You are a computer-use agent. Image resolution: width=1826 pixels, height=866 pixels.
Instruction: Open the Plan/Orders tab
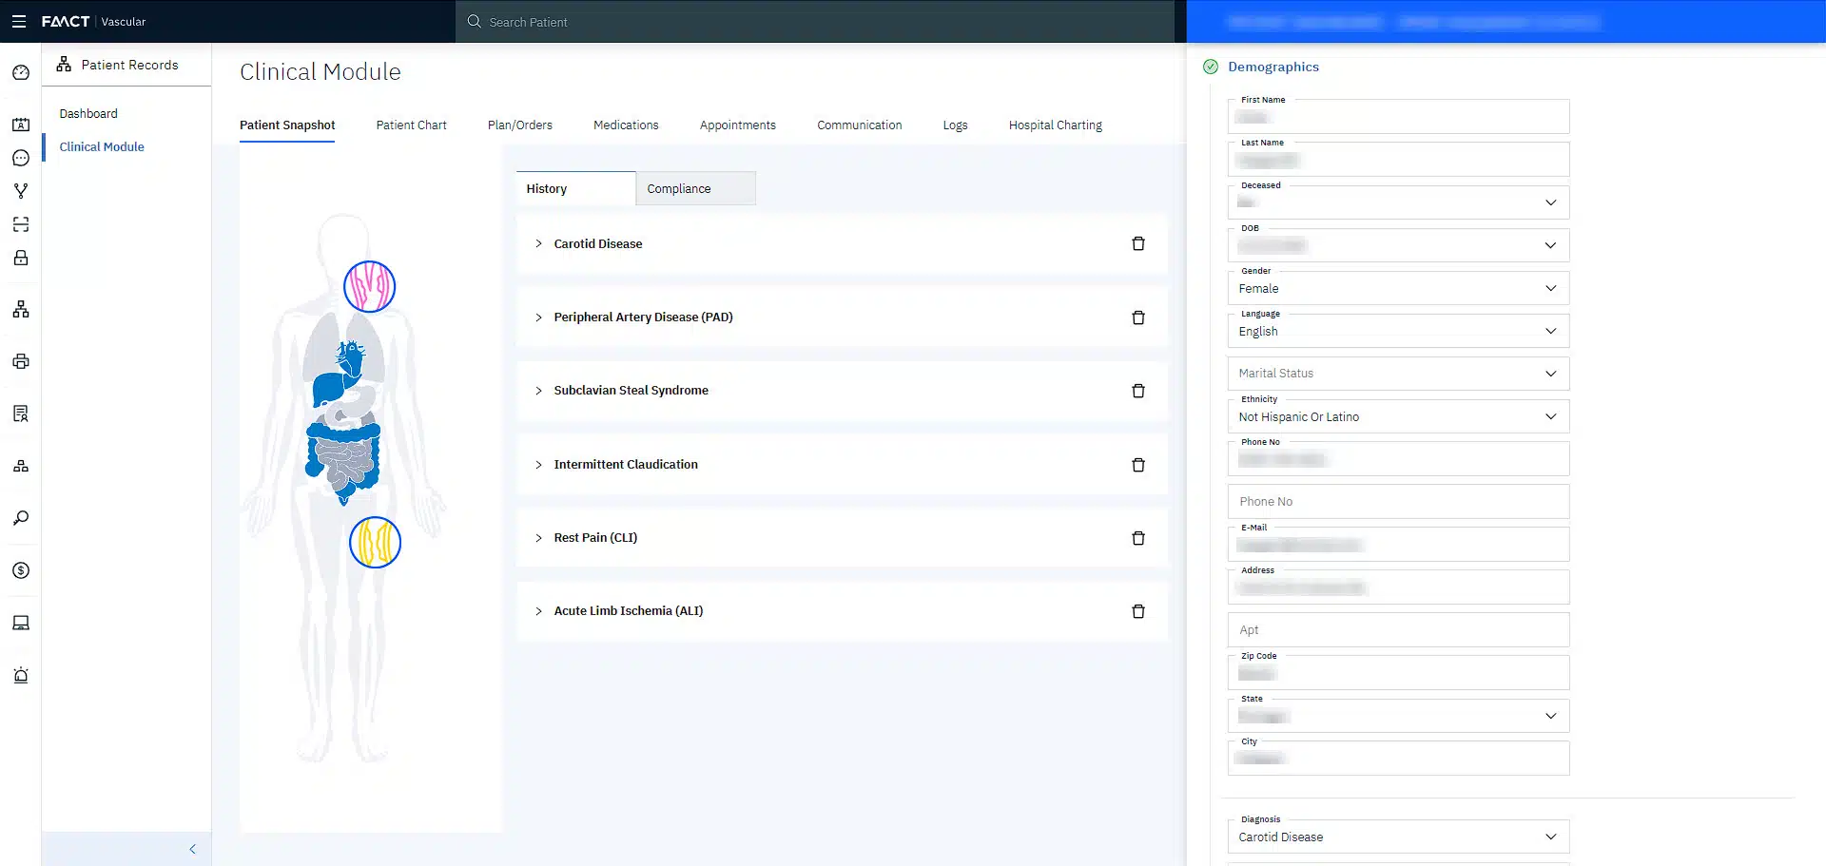point(519,125)
